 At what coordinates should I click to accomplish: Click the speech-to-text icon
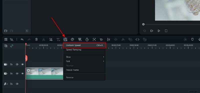[130, 39]
